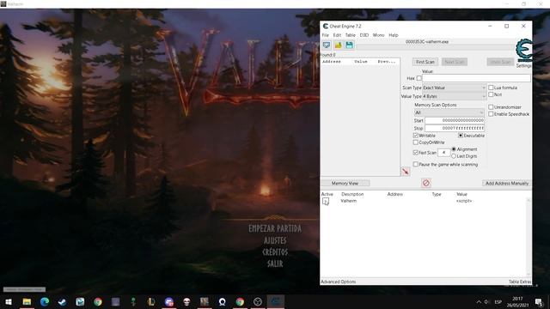Screen dimensions: 550x309
Task: Open notification center in system tray
Action: pos(539,301)
